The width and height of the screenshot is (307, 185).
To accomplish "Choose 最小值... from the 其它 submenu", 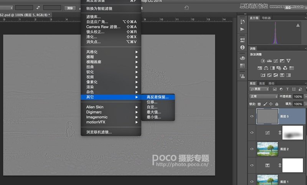I will [158, 117].
